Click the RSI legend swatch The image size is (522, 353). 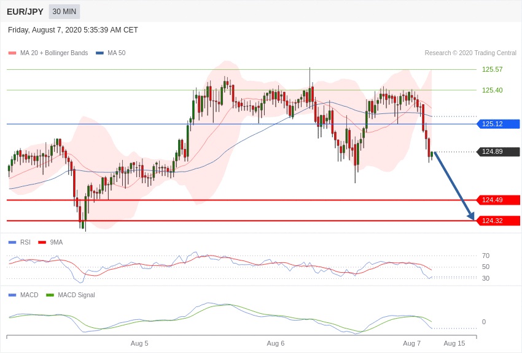(12, 243)
